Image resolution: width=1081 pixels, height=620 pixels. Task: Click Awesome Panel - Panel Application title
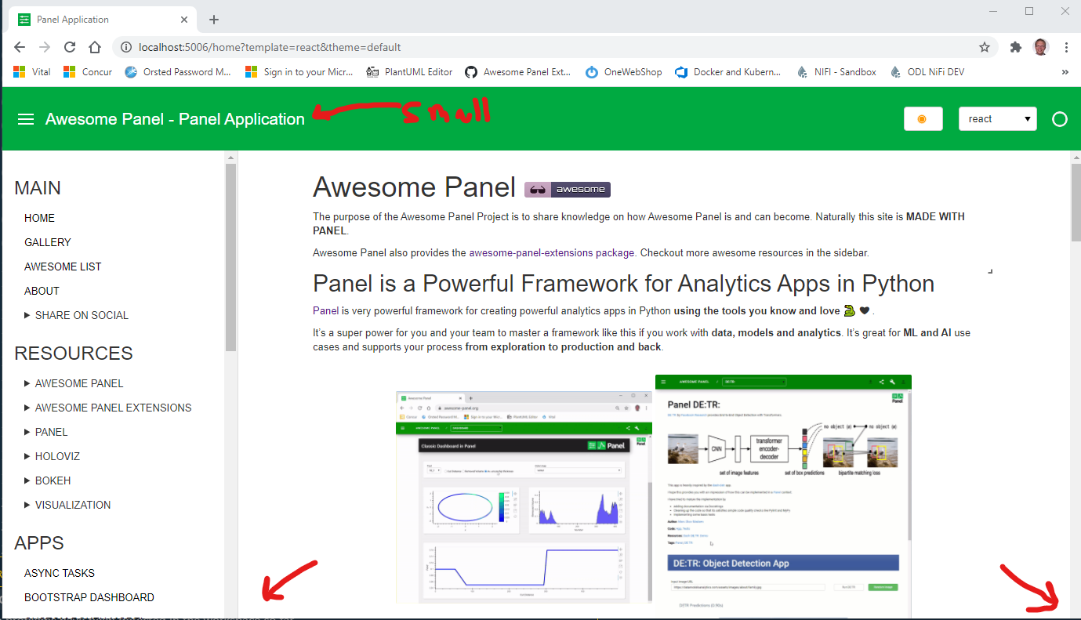pyautogui.click(x=175, y=119)
